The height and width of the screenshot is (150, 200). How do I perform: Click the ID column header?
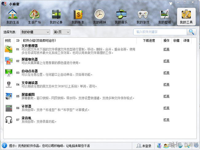point(18,40)
